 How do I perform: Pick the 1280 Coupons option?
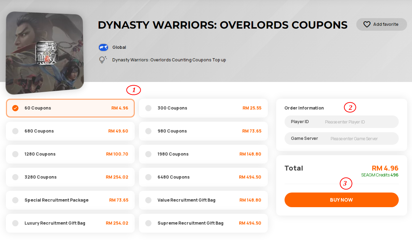(70, 154)
